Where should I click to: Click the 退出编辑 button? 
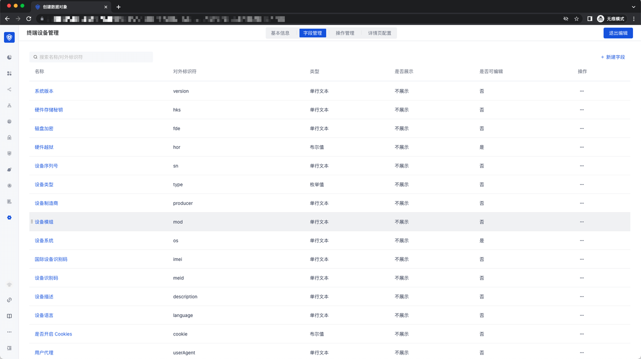pos(618,33)
